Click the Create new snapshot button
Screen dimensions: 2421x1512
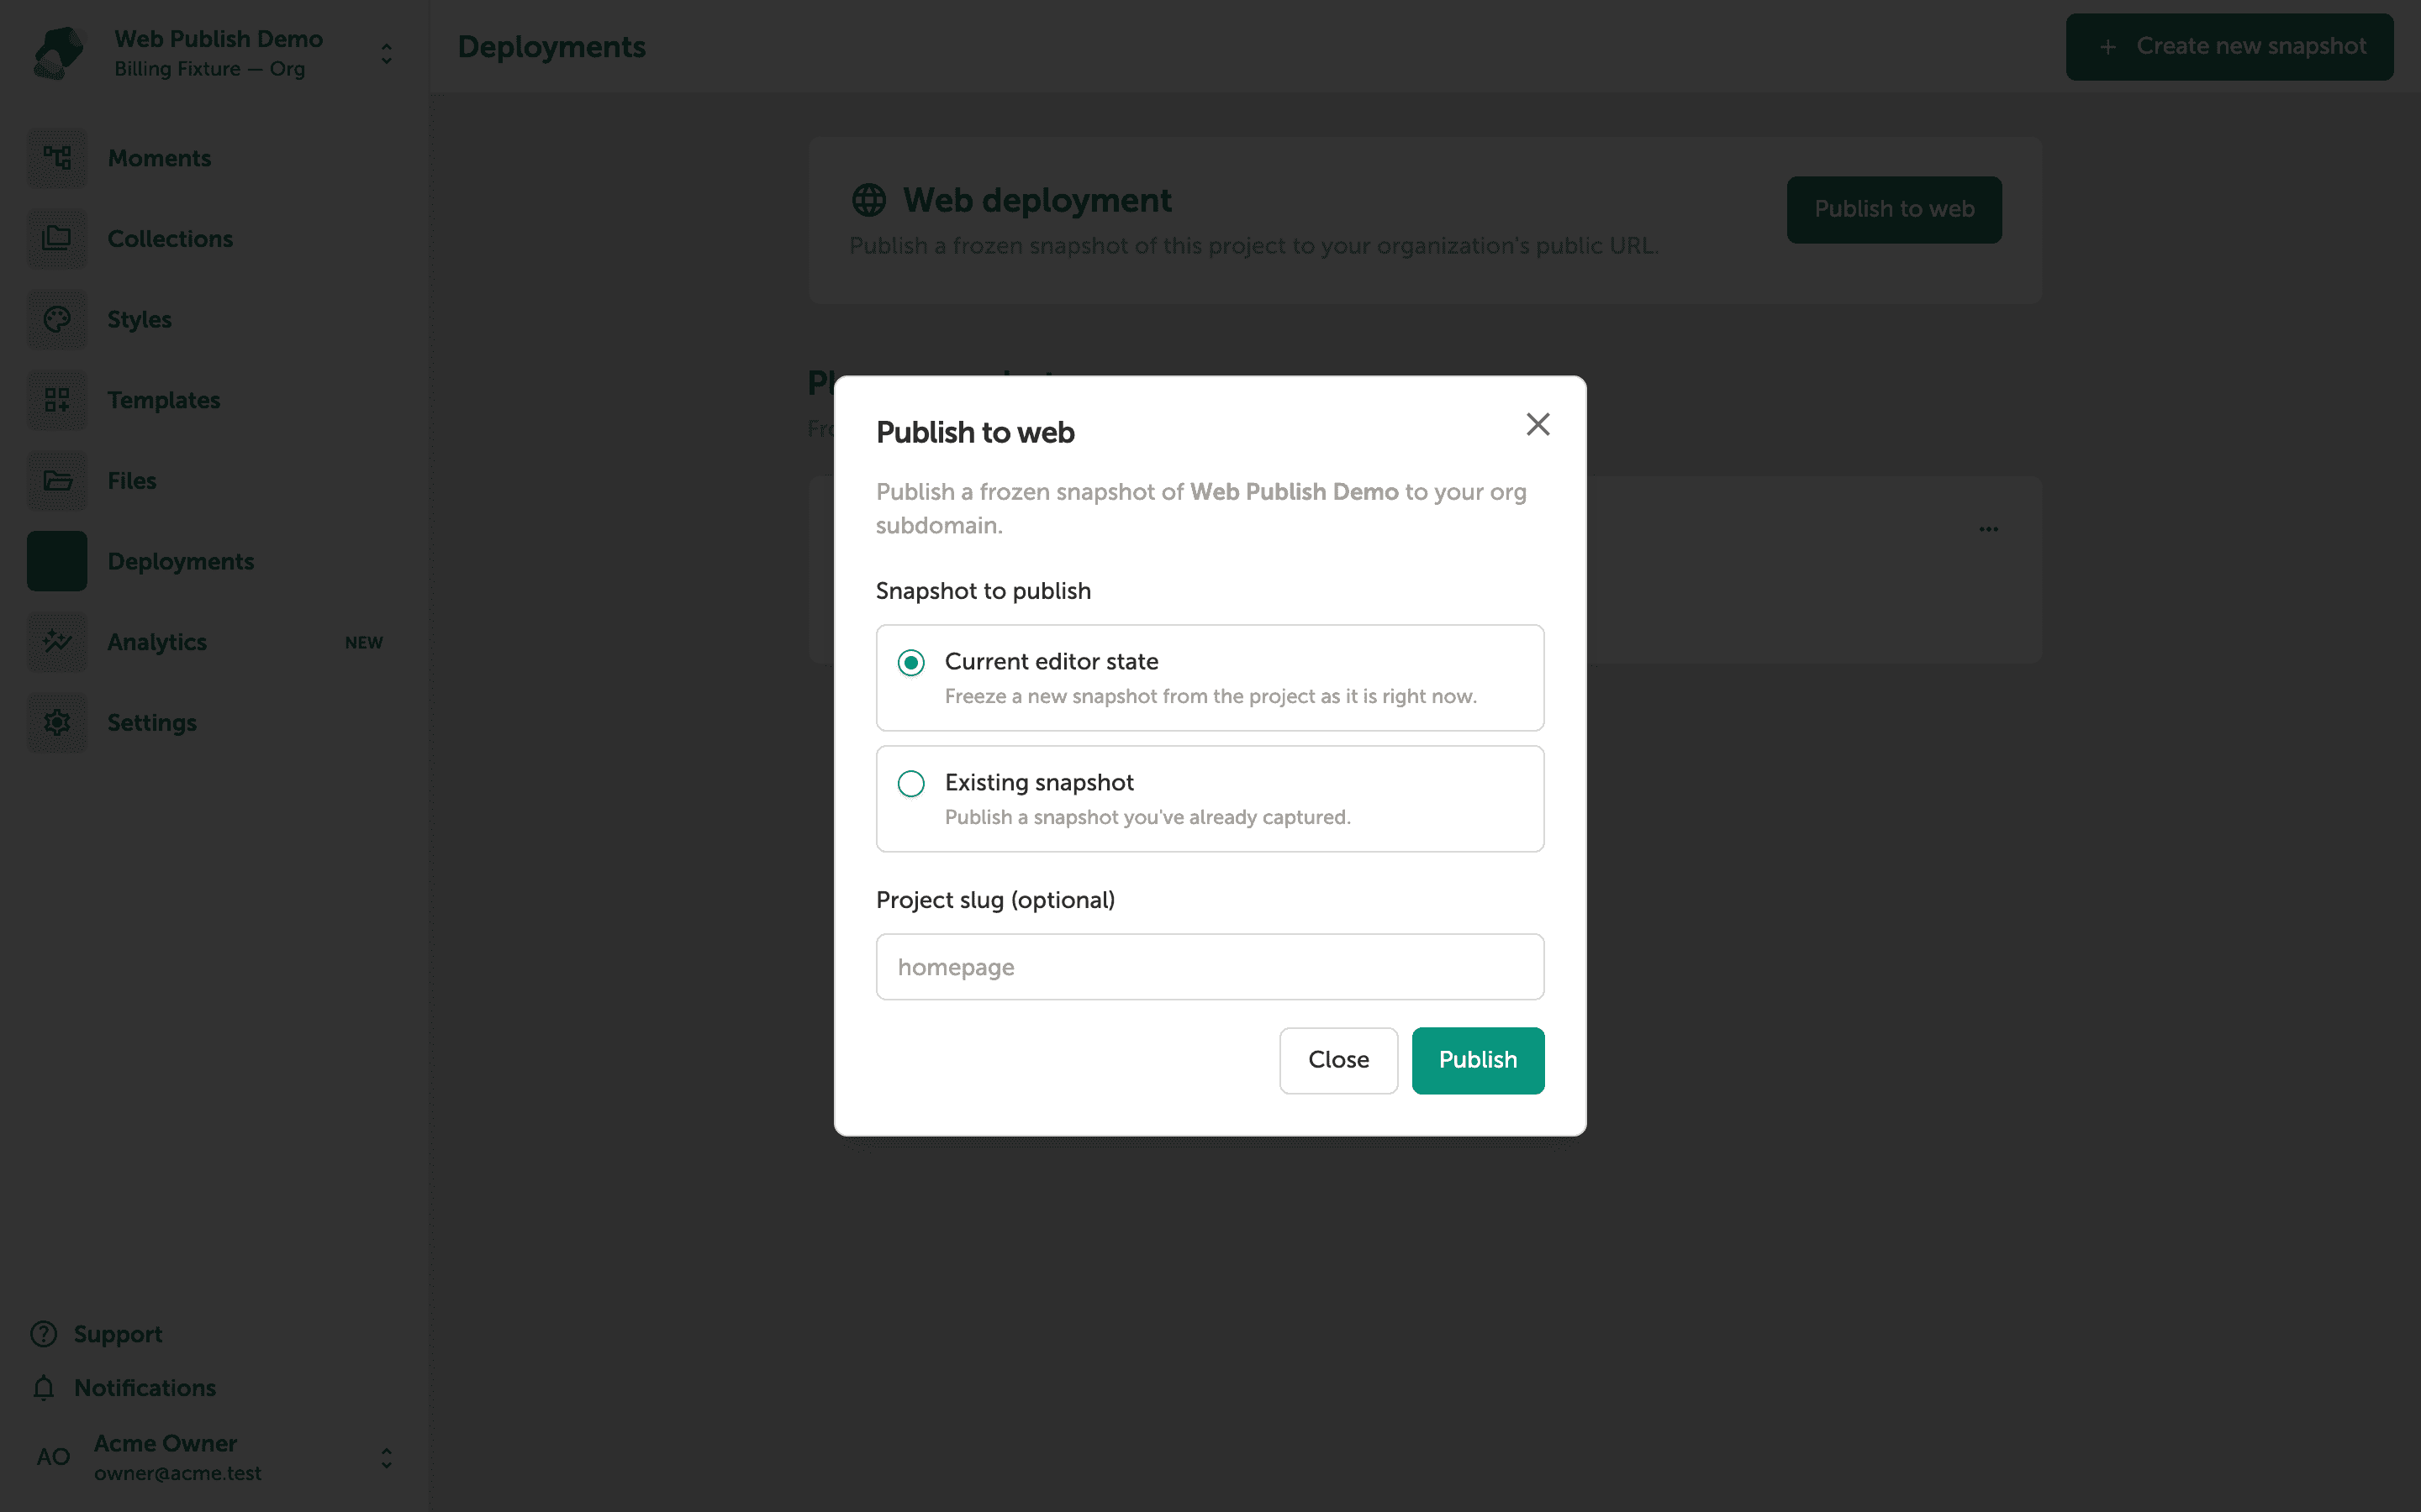click(x=2229, y=47)
